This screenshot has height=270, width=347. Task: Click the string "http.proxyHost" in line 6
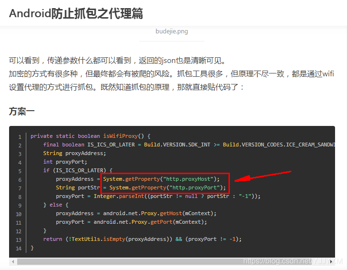point(188,179)
